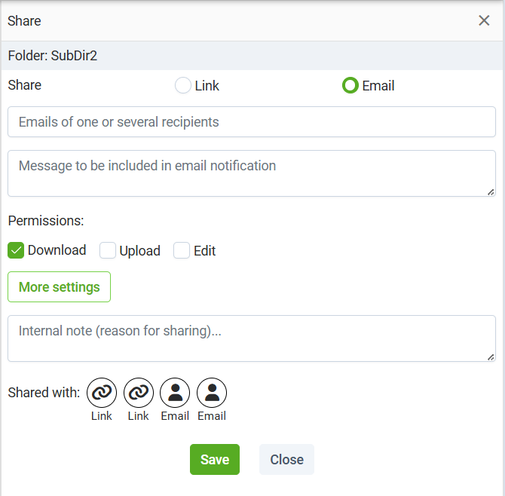
Task: Click the Folder: SubDir2 header bar
Action: [x=252, y=55]
